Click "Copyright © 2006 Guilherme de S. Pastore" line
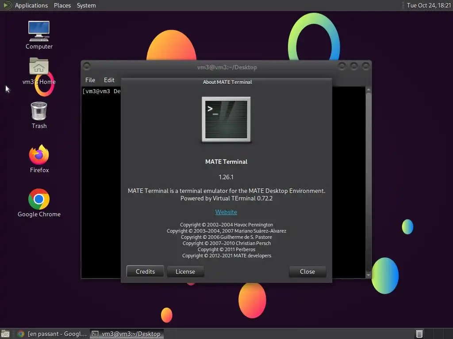This screenshot has width=453, height=339. click(226, 237)
